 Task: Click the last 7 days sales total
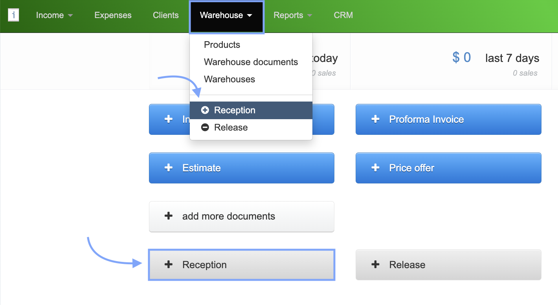pos(461,58)
